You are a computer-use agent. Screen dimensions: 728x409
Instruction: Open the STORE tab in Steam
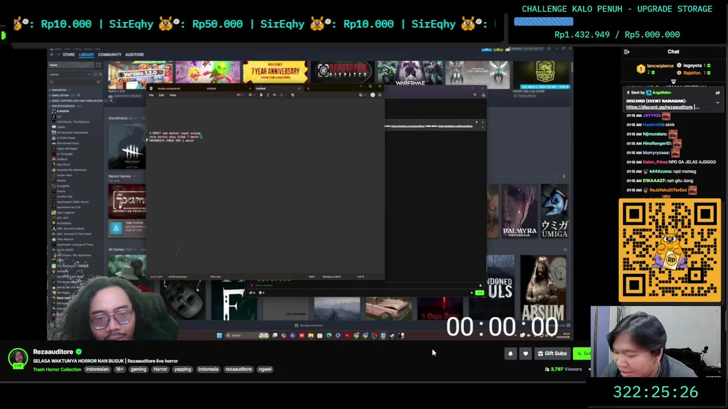(69, 55)
